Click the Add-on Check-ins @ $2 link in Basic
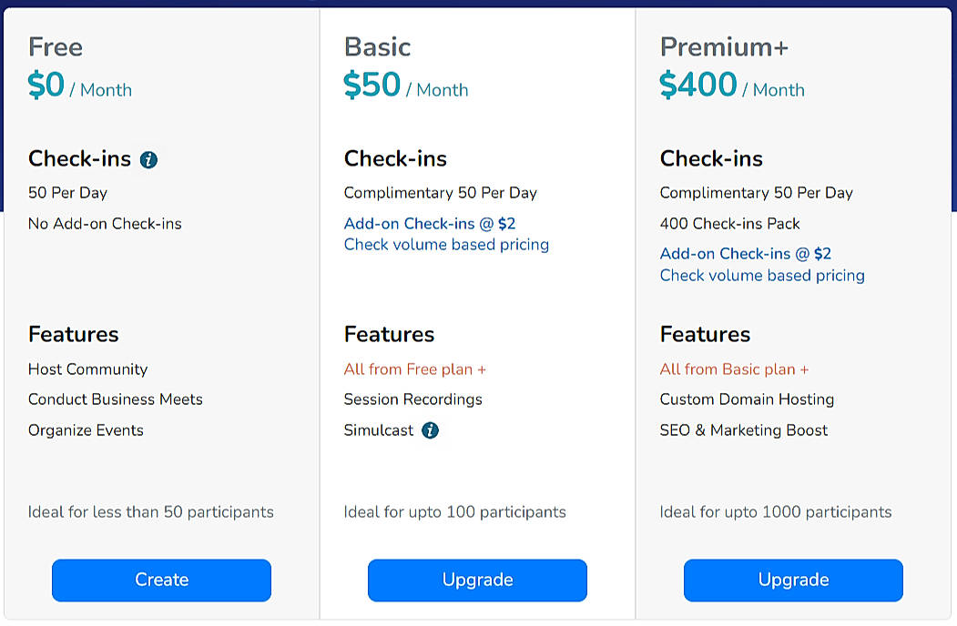The image size is (957, 626). 429,223
